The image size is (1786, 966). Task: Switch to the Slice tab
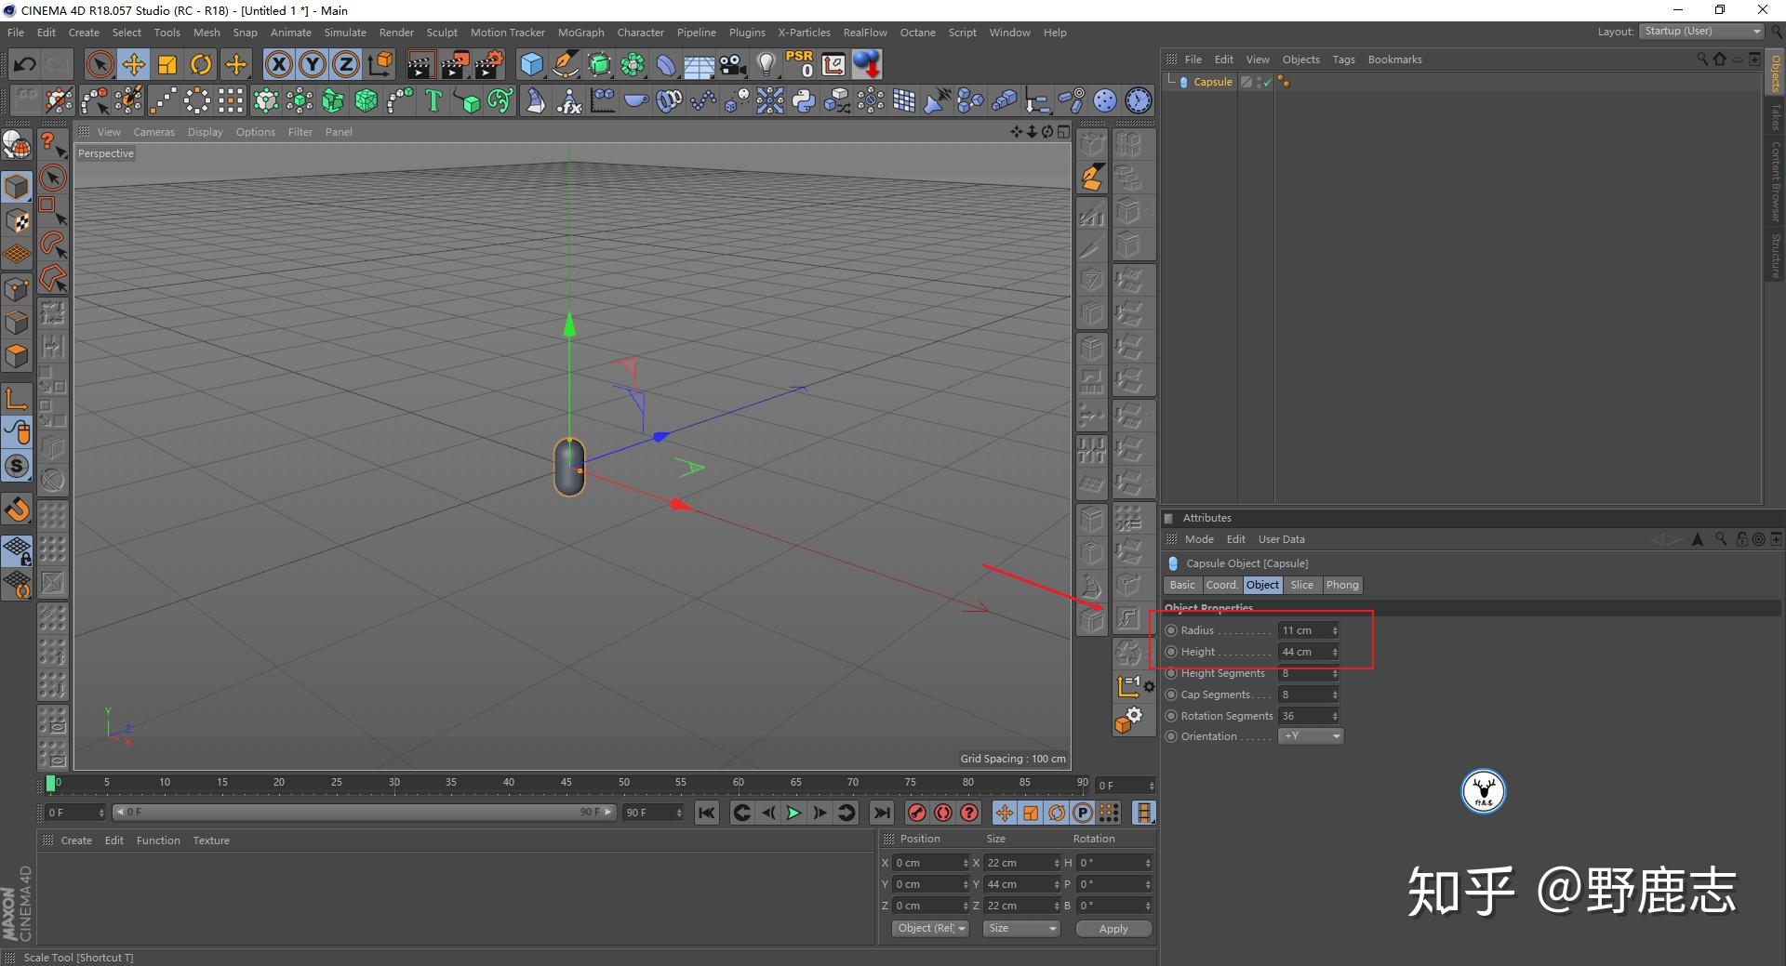1301,585
